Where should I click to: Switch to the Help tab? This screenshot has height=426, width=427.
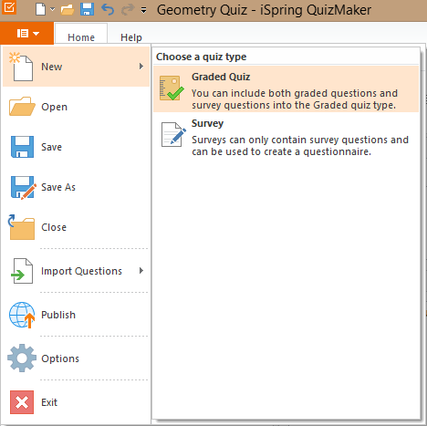pos(131,37)
